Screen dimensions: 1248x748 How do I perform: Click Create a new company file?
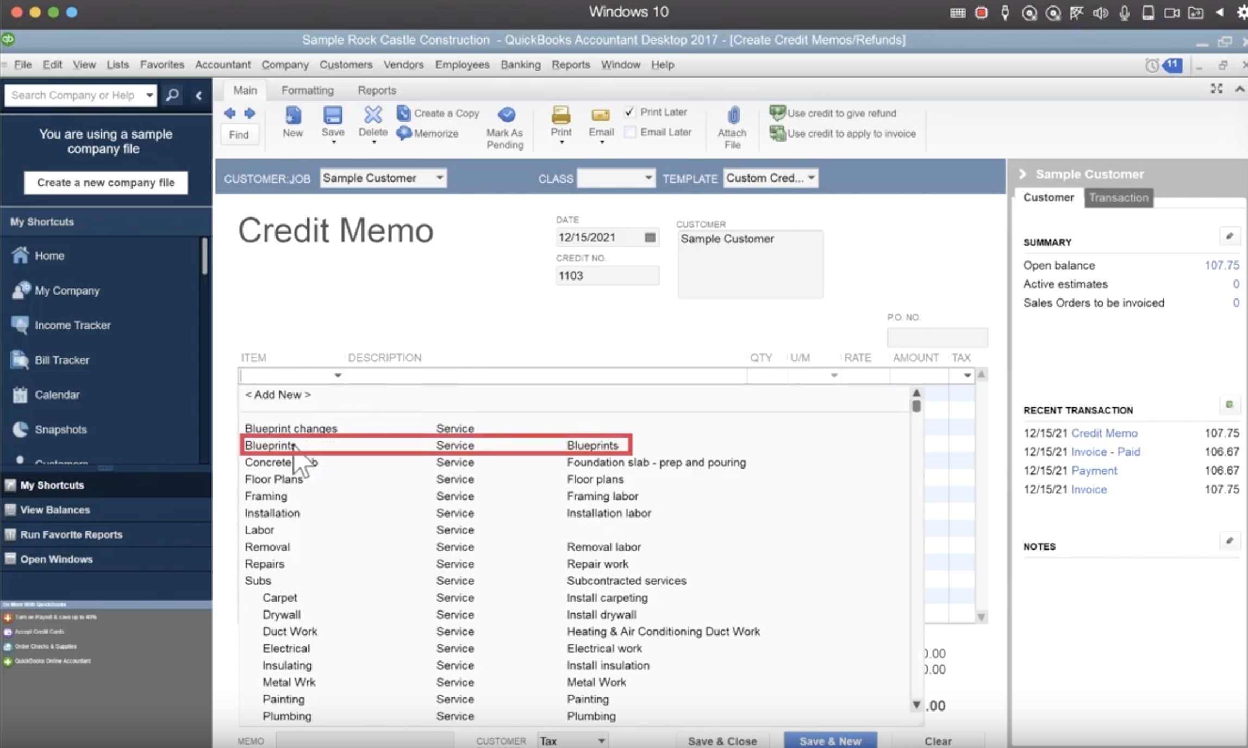[105, 183]
